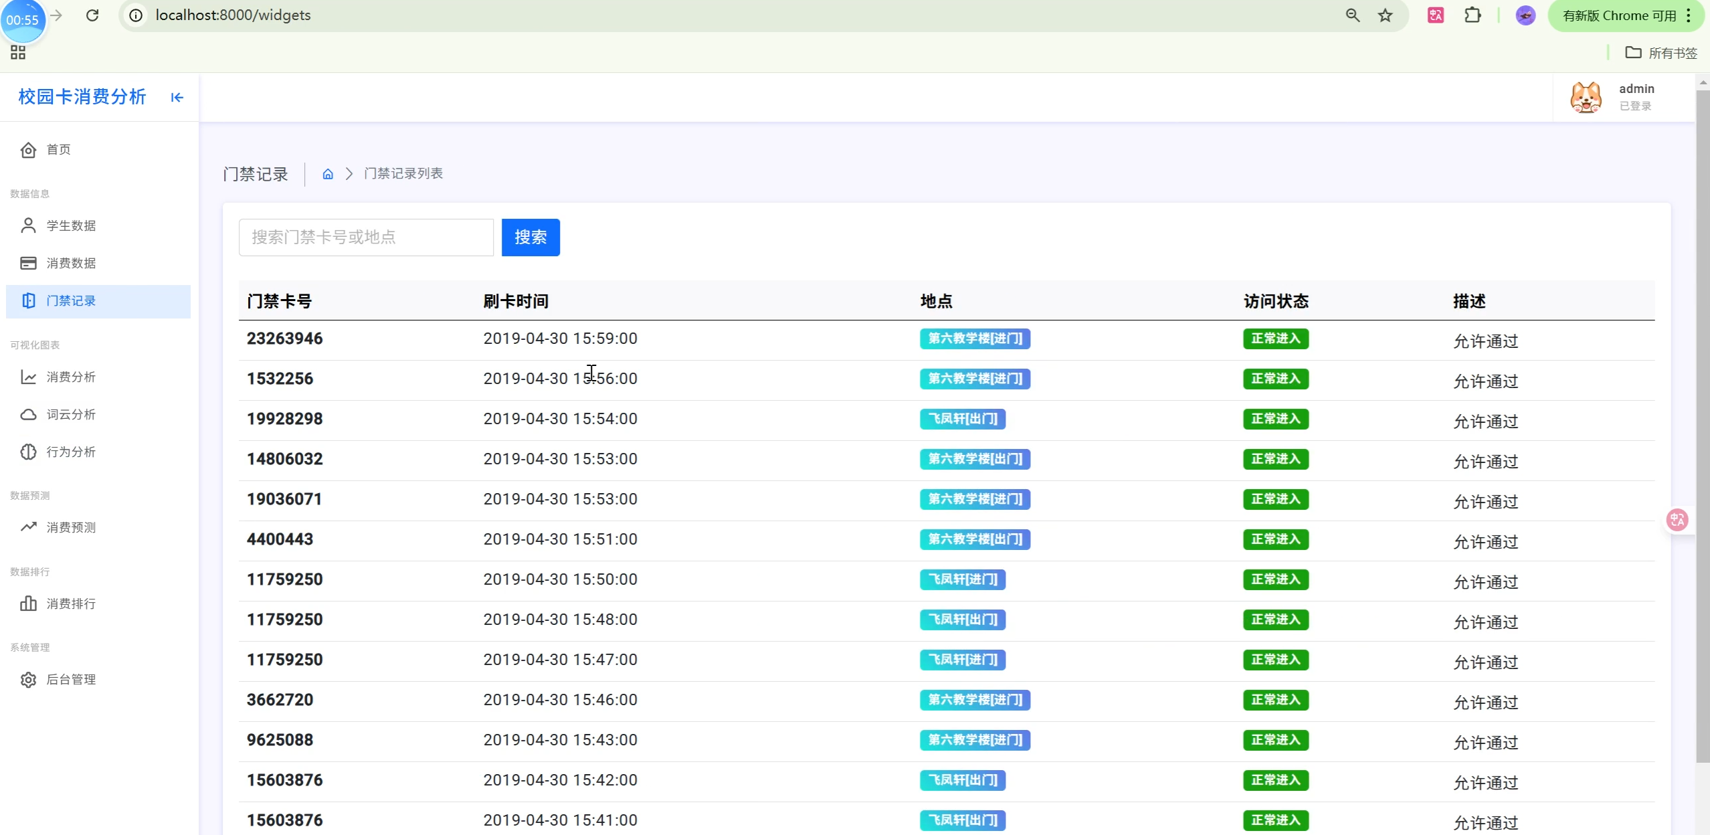Click the home icon in breadcrumb

pos(328,174)
